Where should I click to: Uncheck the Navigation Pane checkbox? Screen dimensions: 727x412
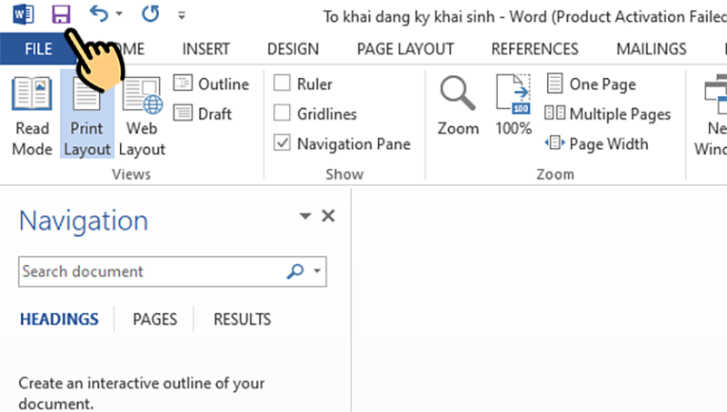click(x=282, y=143)
